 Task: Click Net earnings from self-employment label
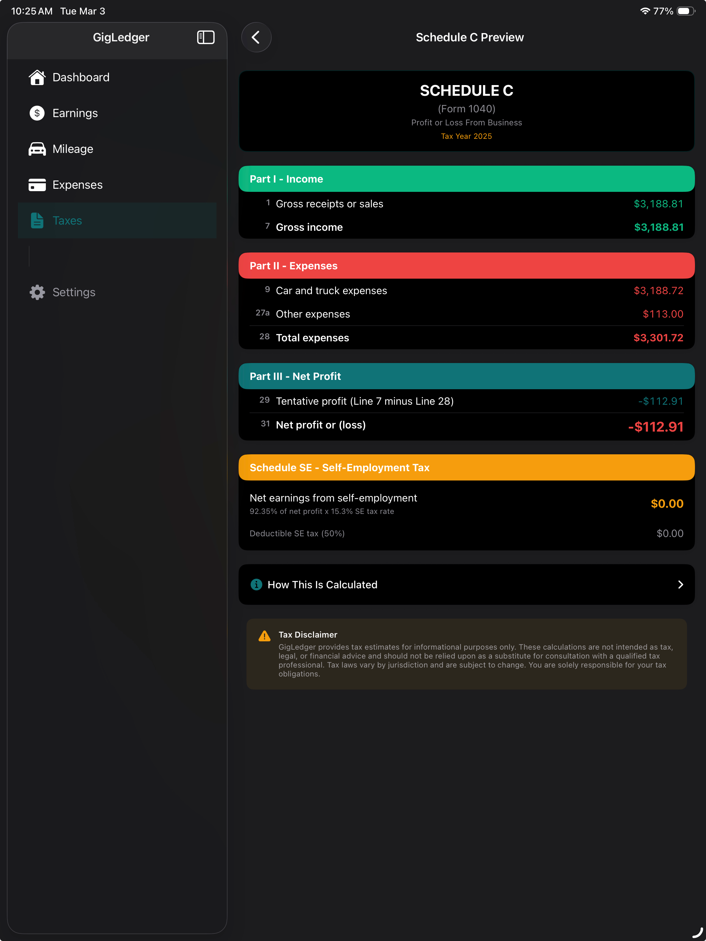333,498
